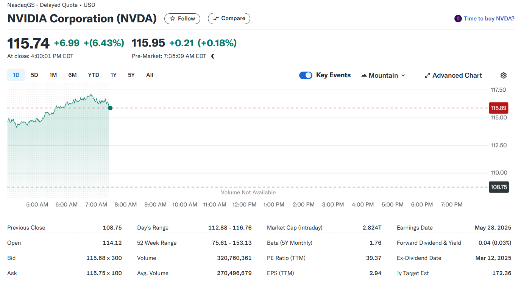Viewport: 521px width, 283px height.
Task: Show the All time range
Action: [x=150, y=75]
